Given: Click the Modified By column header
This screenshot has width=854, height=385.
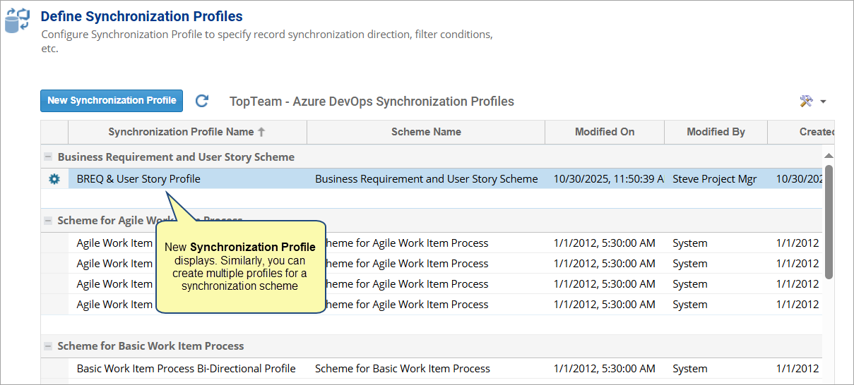Looking at the screenshot, I should [716, 132].
